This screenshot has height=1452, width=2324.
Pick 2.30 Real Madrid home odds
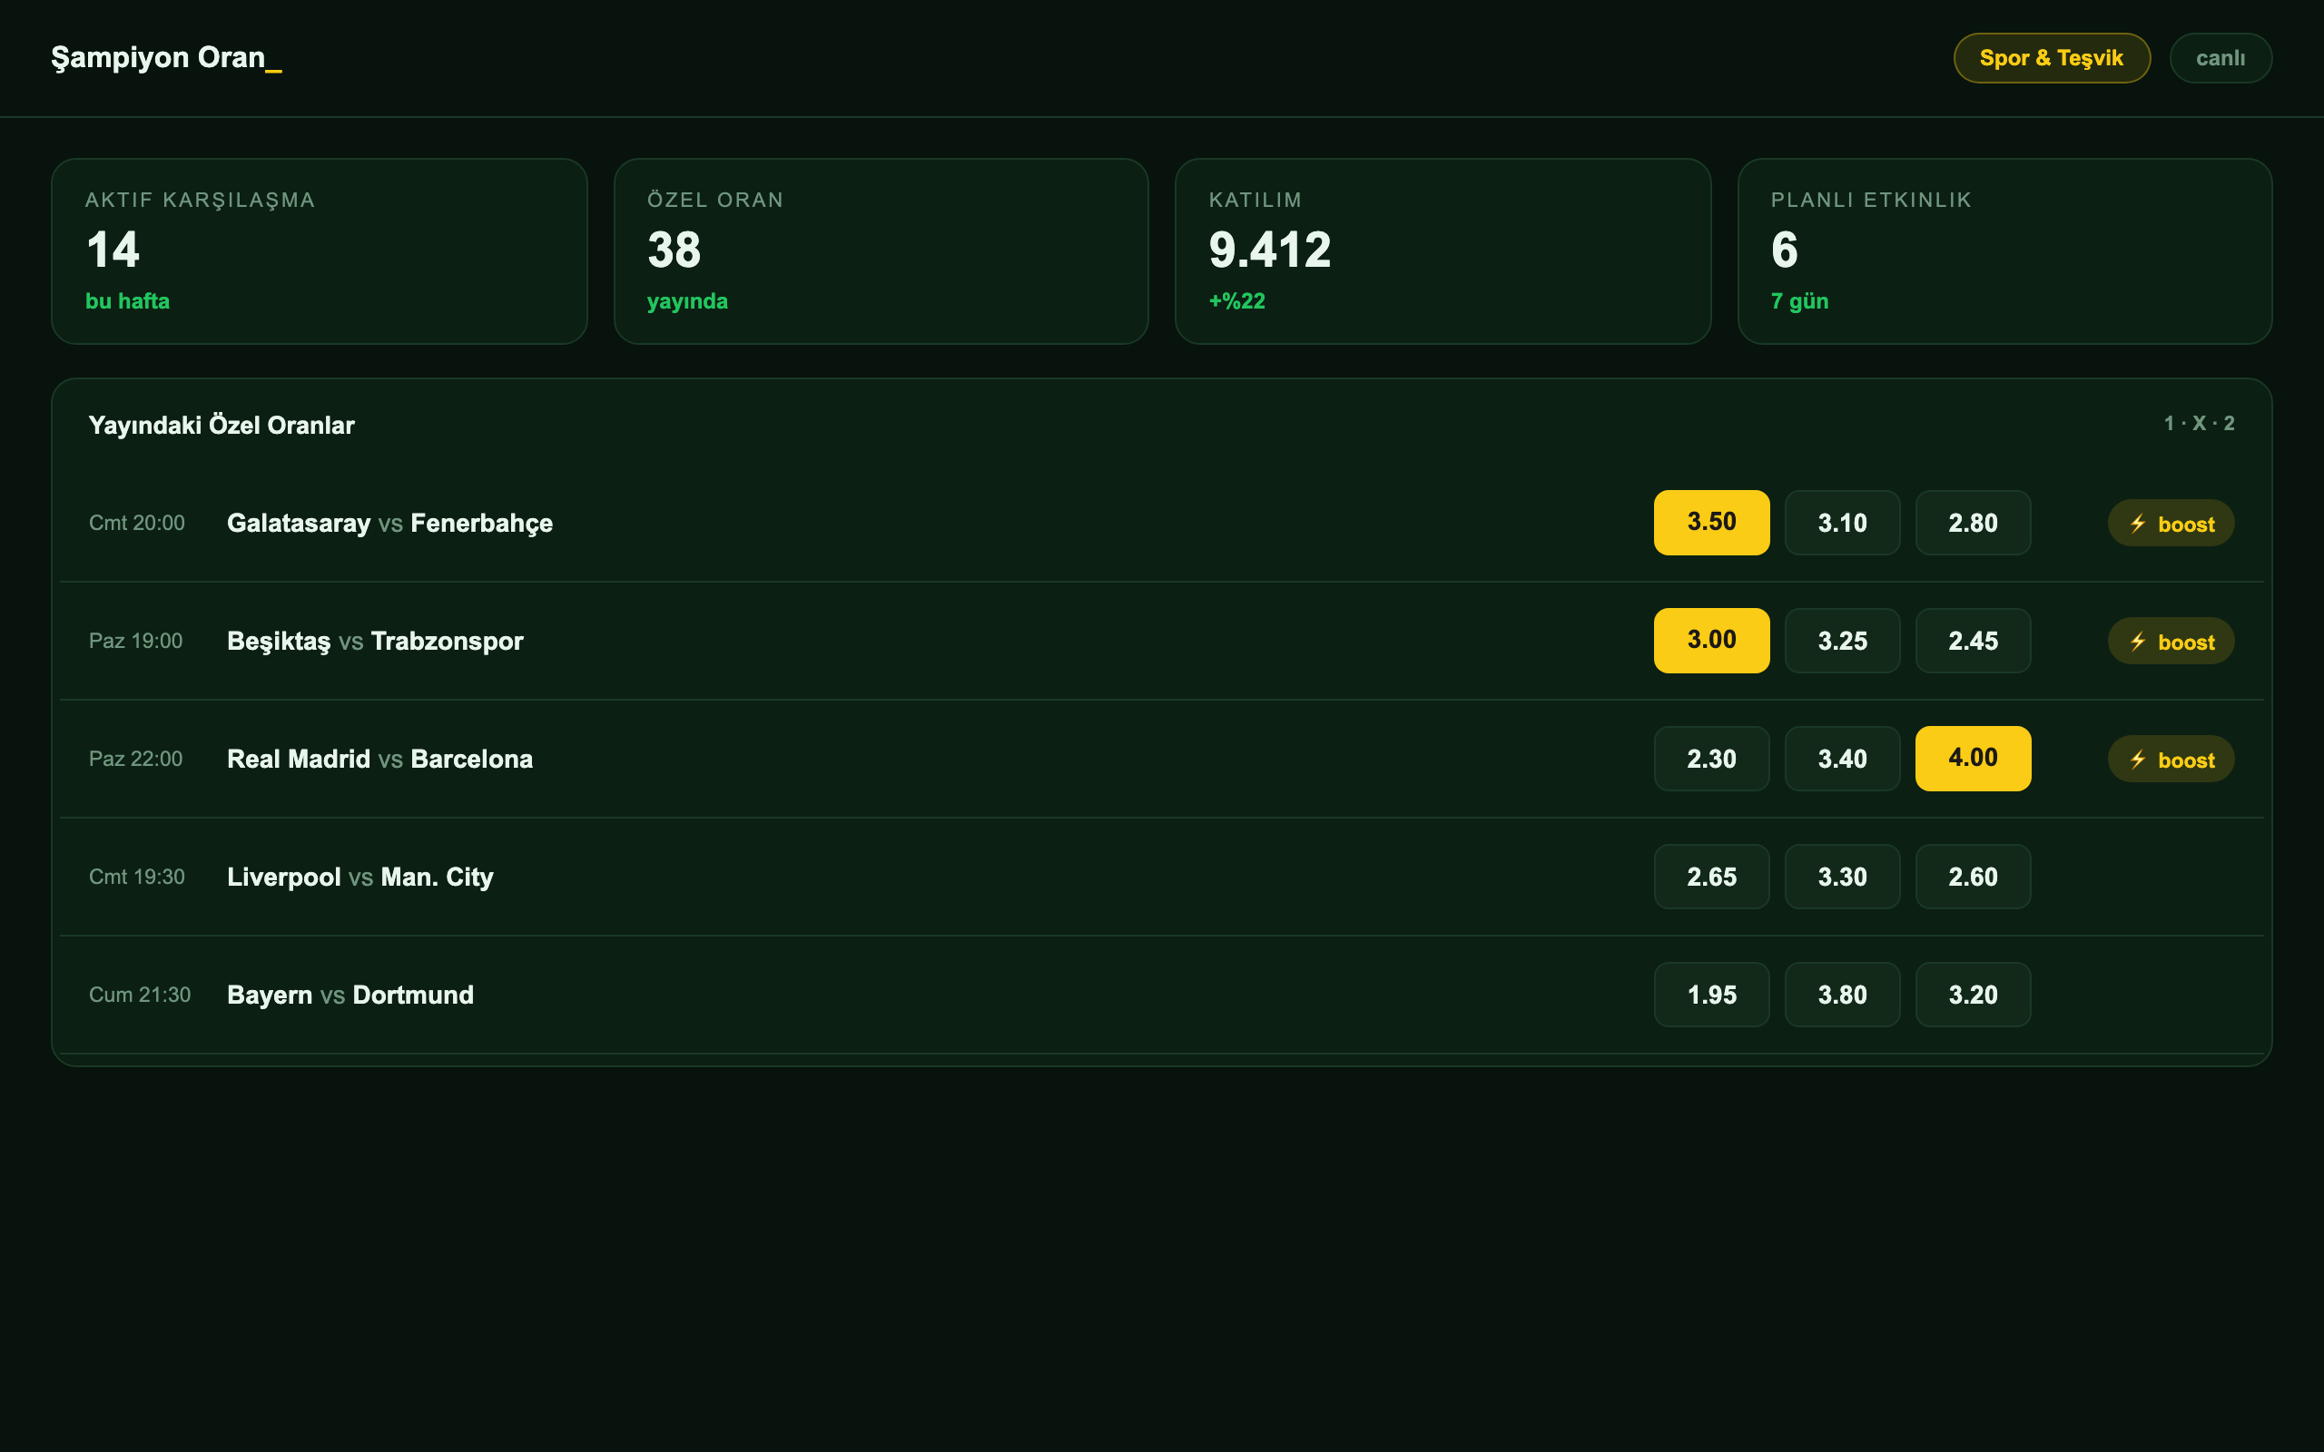click(1711, 759)
